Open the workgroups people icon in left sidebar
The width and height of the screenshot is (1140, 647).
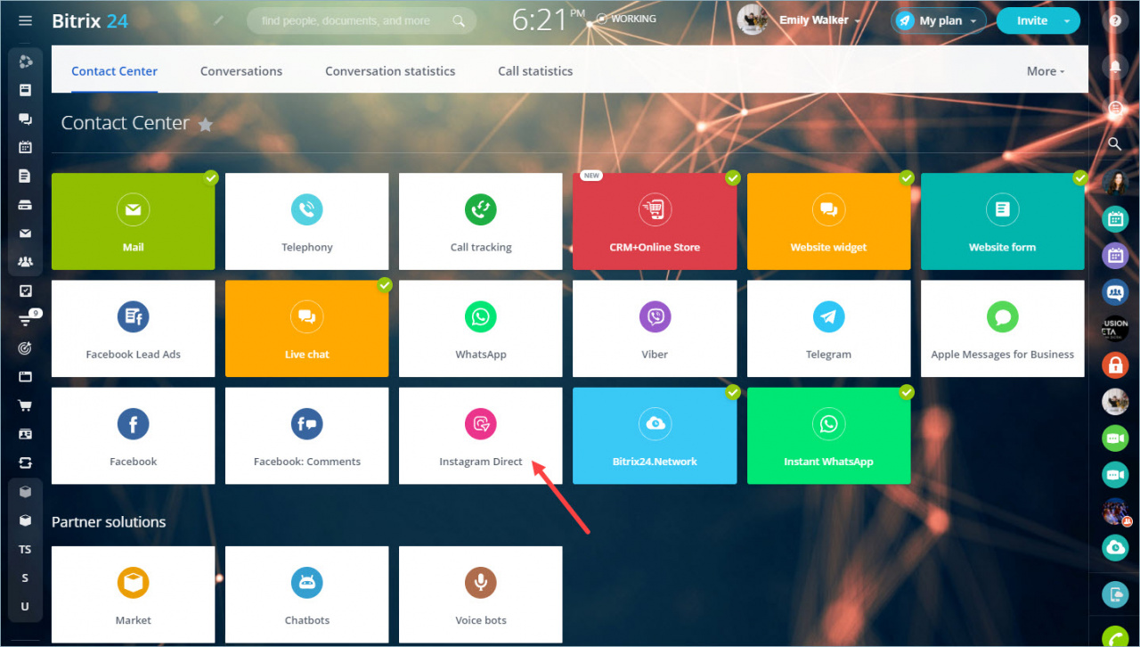[25, 262]
